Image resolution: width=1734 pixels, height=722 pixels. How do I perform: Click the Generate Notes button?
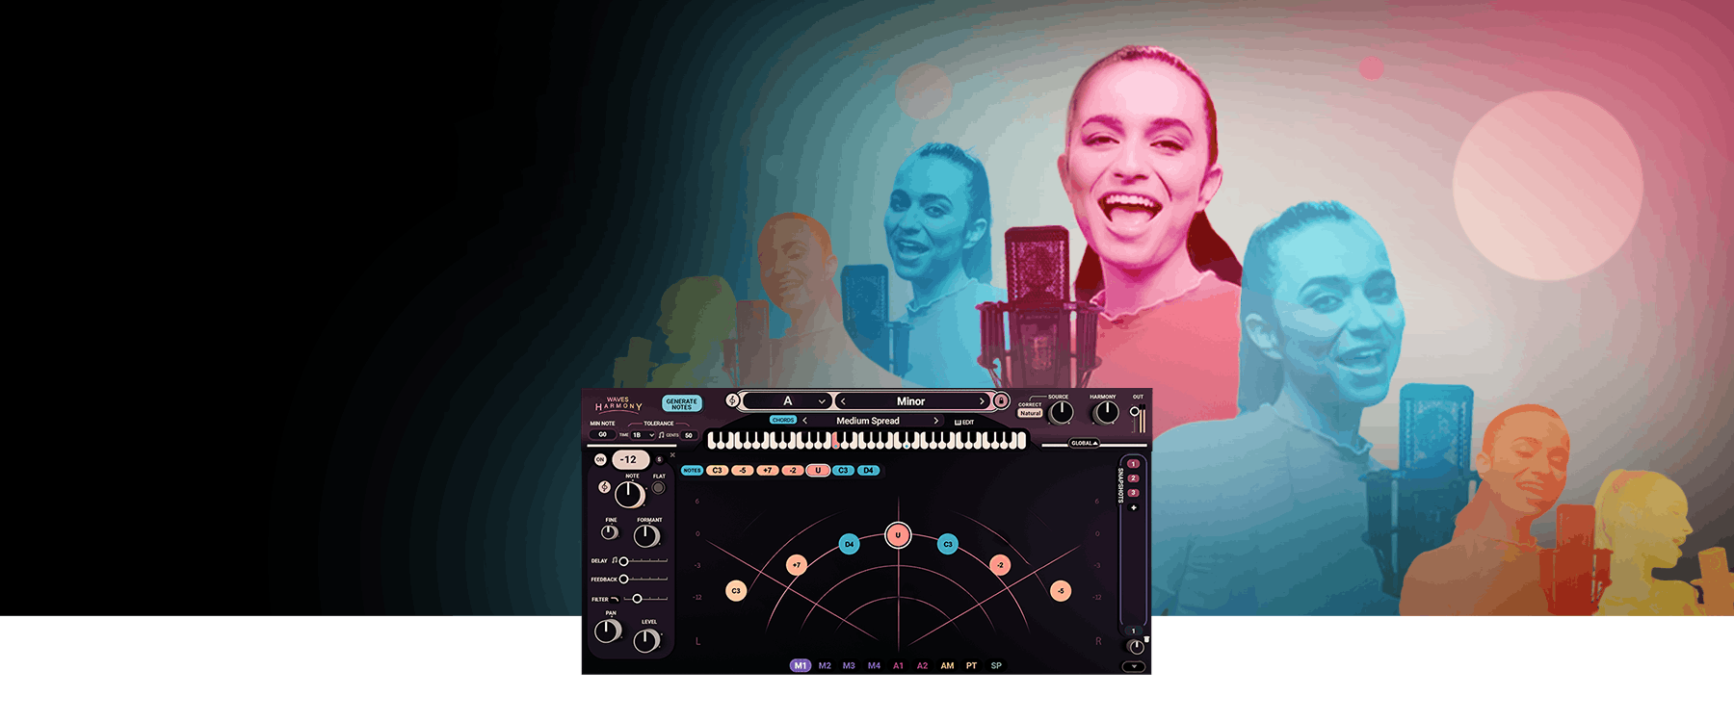click(x=682, y=403)
